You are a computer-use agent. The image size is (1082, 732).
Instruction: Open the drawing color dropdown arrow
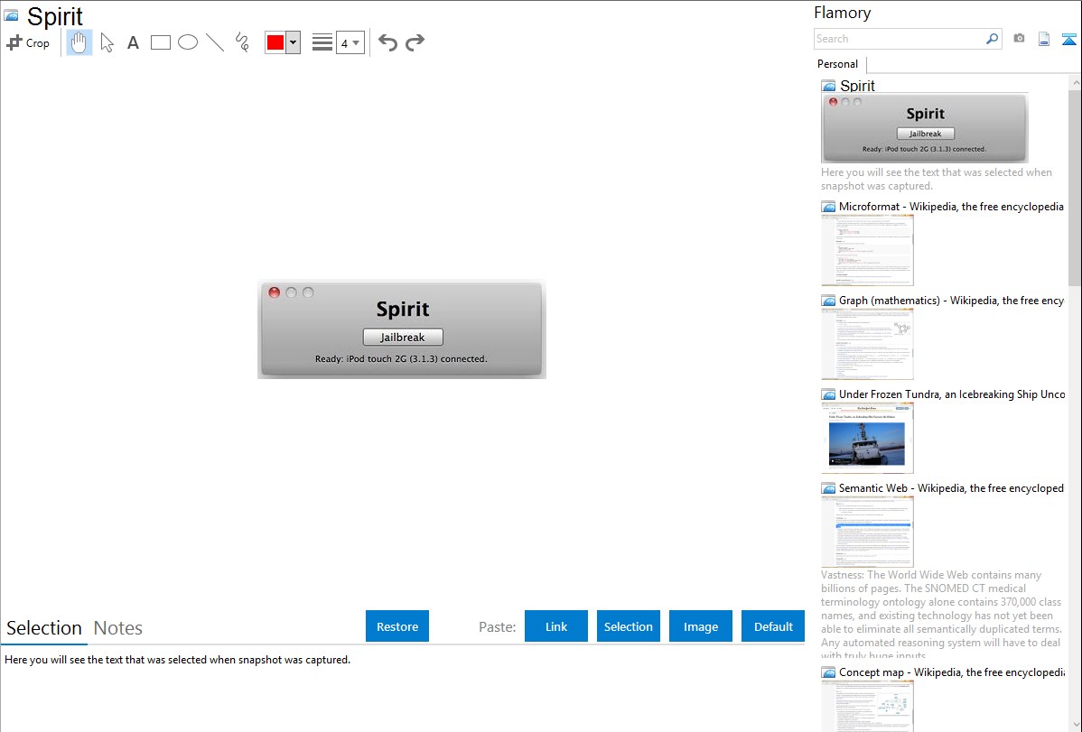[x=294, y=42]
